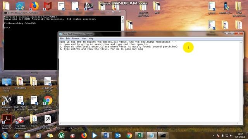Switch to Excel on the taskbar
248x139 pixels.
pos(140,136)
